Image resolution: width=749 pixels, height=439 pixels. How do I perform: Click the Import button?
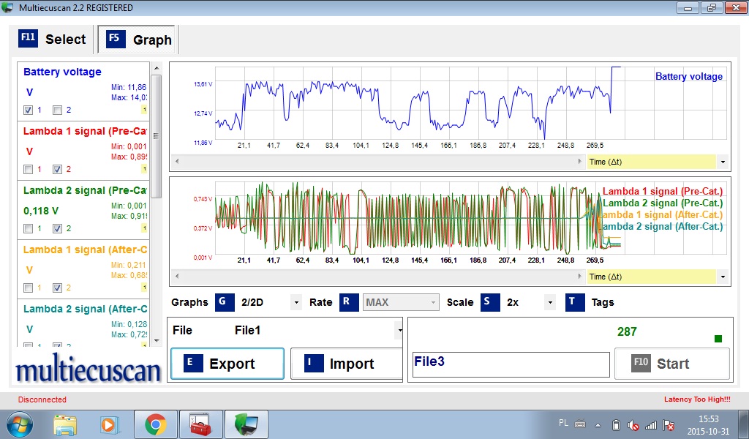tap(347, 364)
